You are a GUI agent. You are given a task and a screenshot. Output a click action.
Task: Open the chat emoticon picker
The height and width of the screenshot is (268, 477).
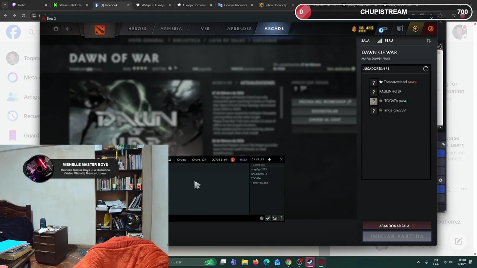(262, 218)
